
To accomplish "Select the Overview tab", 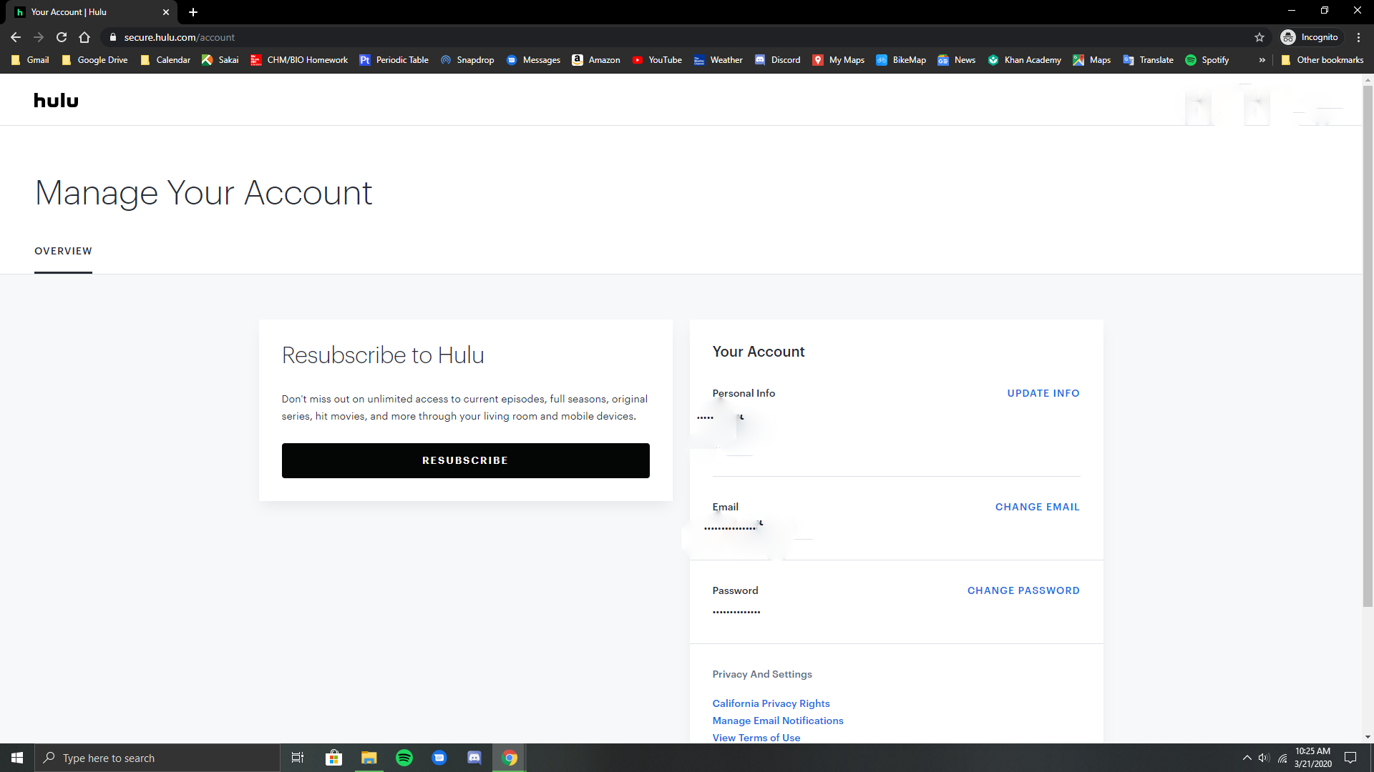I will click(x=63, y=251).
